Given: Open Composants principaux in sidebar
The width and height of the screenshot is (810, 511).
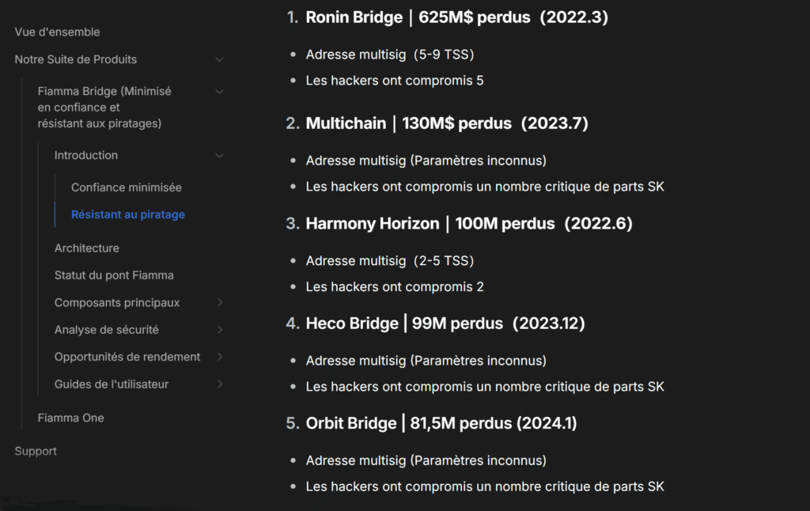Looking at the screenshot, I should [x=117, y=303].
